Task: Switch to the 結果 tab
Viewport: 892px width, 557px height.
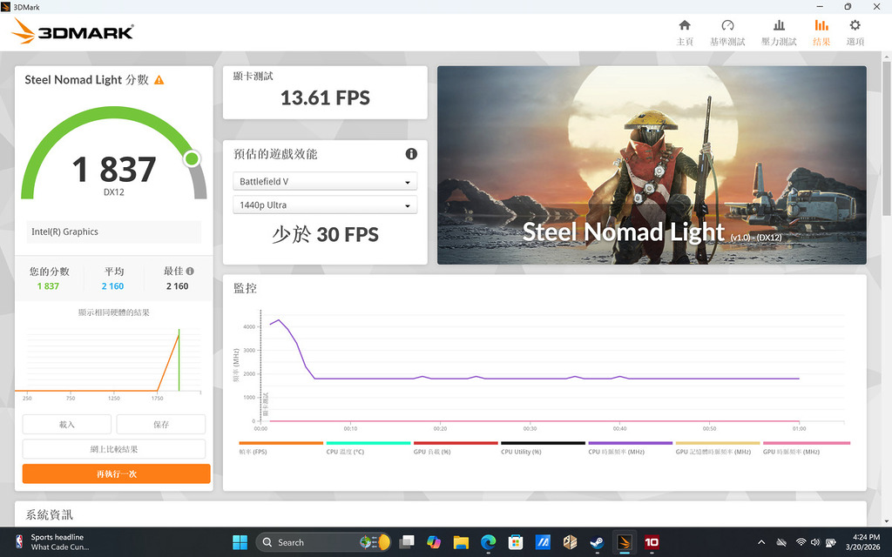Action: [821, 30]
